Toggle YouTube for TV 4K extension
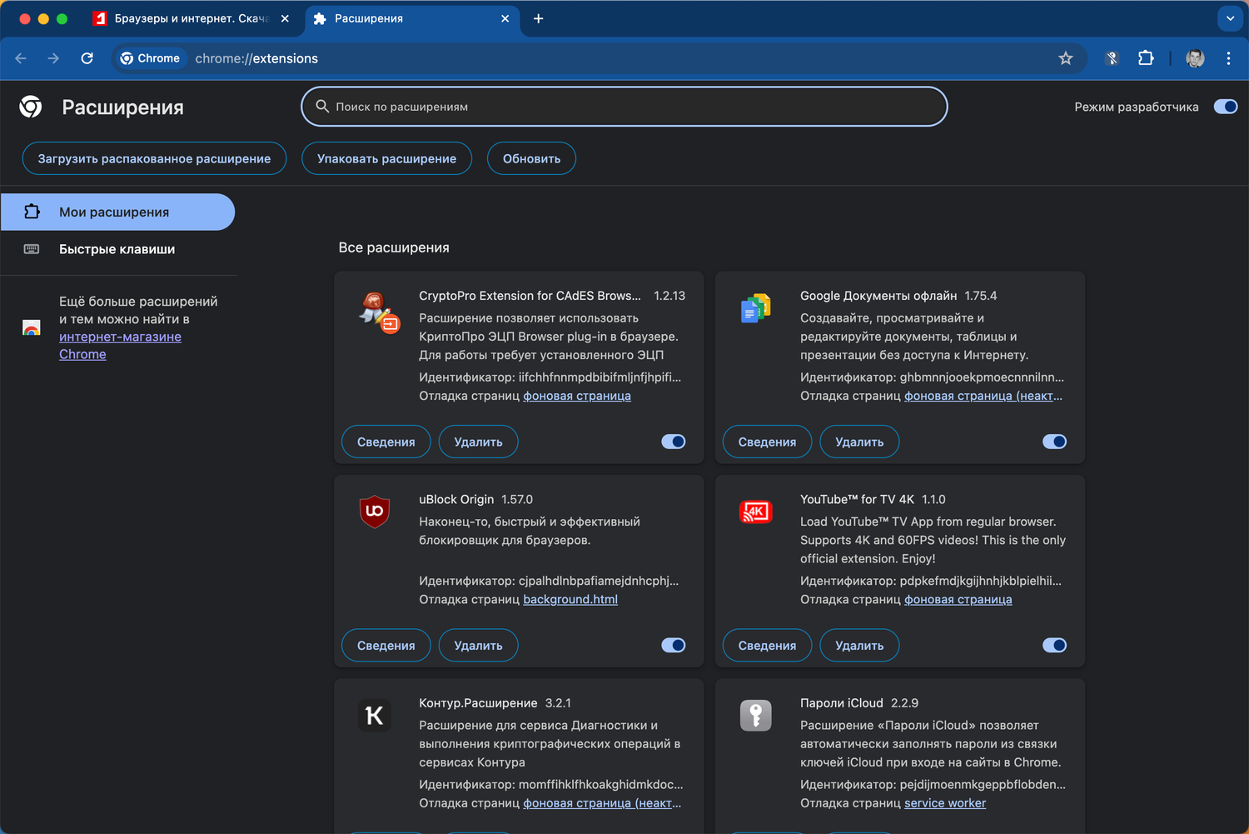 [x=1055, y=645]
